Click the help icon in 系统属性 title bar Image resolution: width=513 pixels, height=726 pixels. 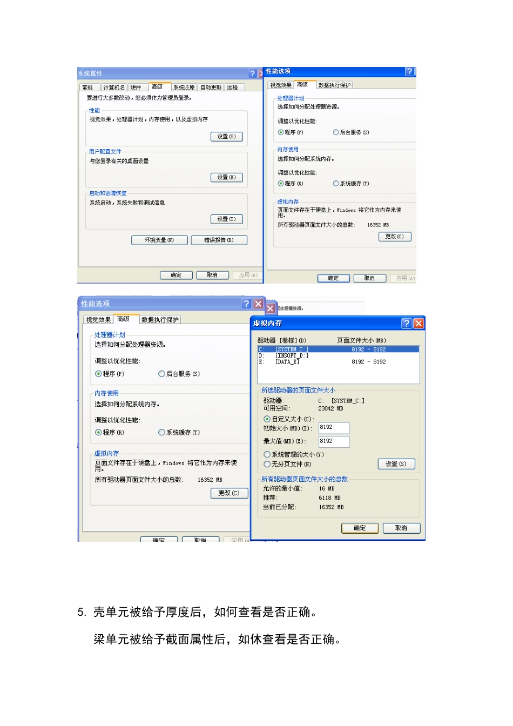(x=252, y=73)
